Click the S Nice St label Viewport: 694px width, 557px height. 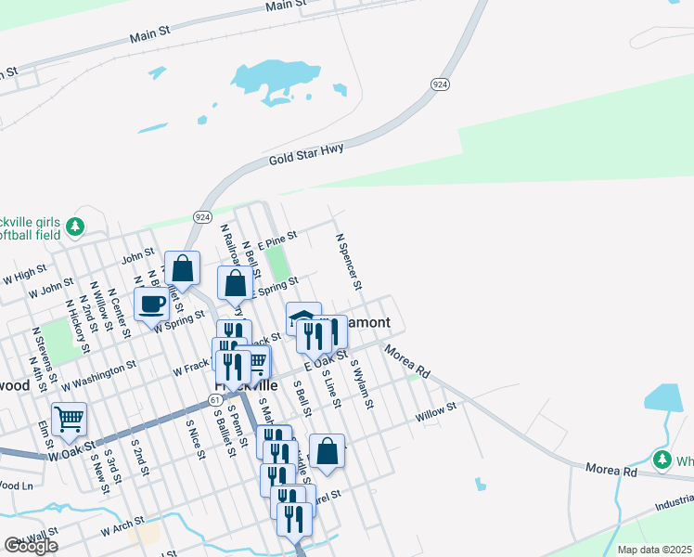point(196,440)
